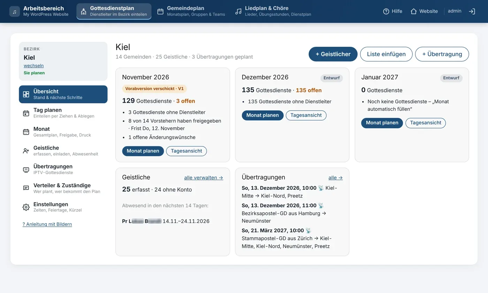Click Monat planen in November 2026 card
Viewport: 488px width, 293px height.
[143, 151]
